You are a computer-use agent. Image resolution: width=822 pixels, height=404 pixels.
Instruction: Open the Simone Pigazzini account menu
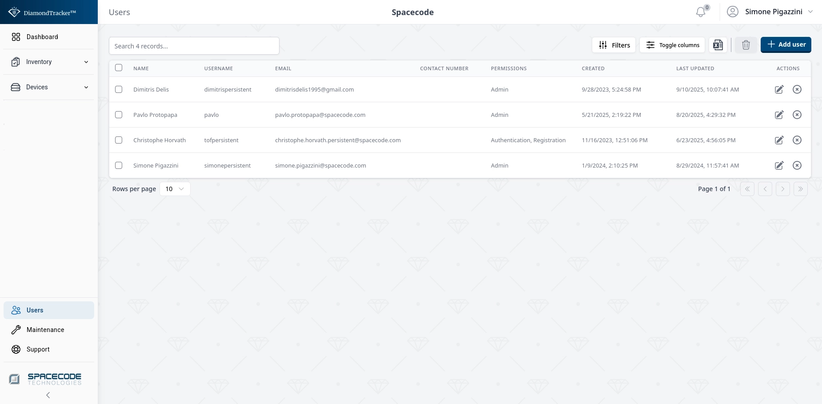coord(773,12)
